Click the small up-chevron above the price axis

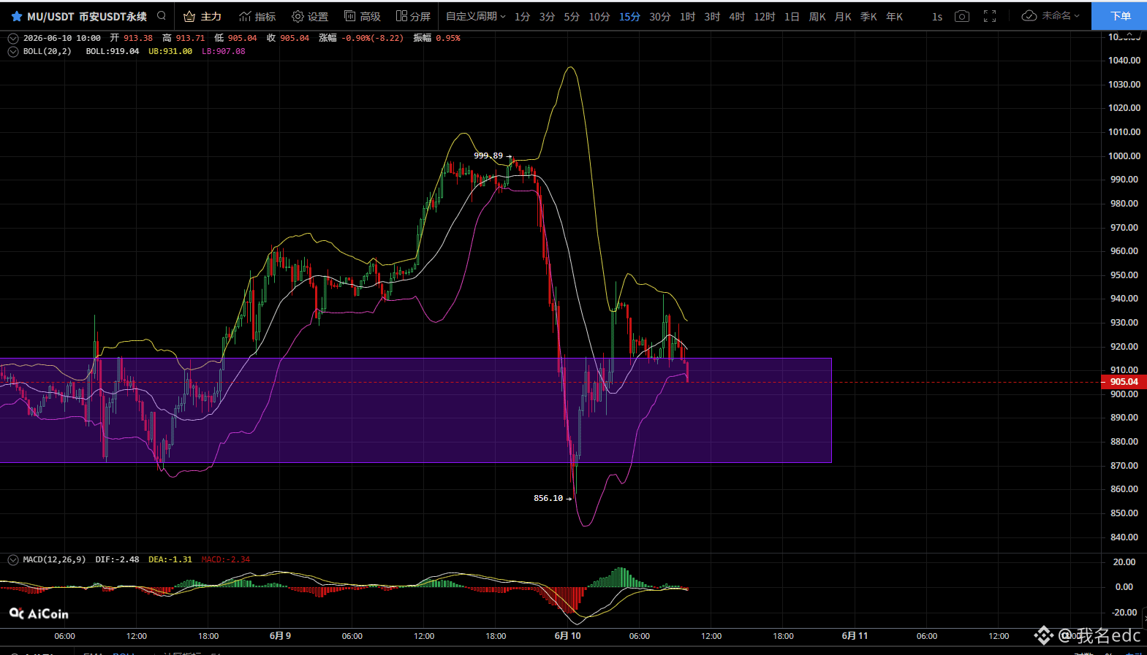[1130, 35]
